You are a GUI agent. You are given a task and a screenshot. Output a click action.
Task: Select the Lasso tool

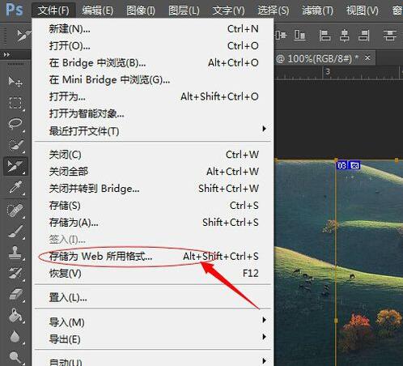[15, 124]
